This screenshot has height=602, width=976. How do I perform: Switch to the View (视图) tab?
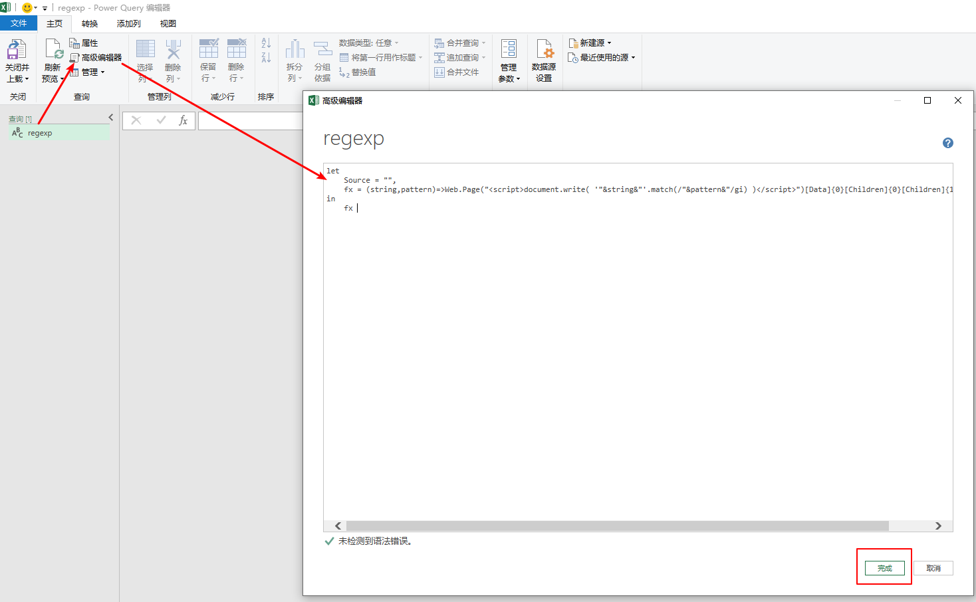pyautogui.click(x=168, y=24)
